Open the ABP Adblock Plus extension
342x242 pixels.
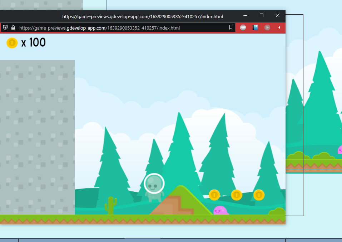243,27
